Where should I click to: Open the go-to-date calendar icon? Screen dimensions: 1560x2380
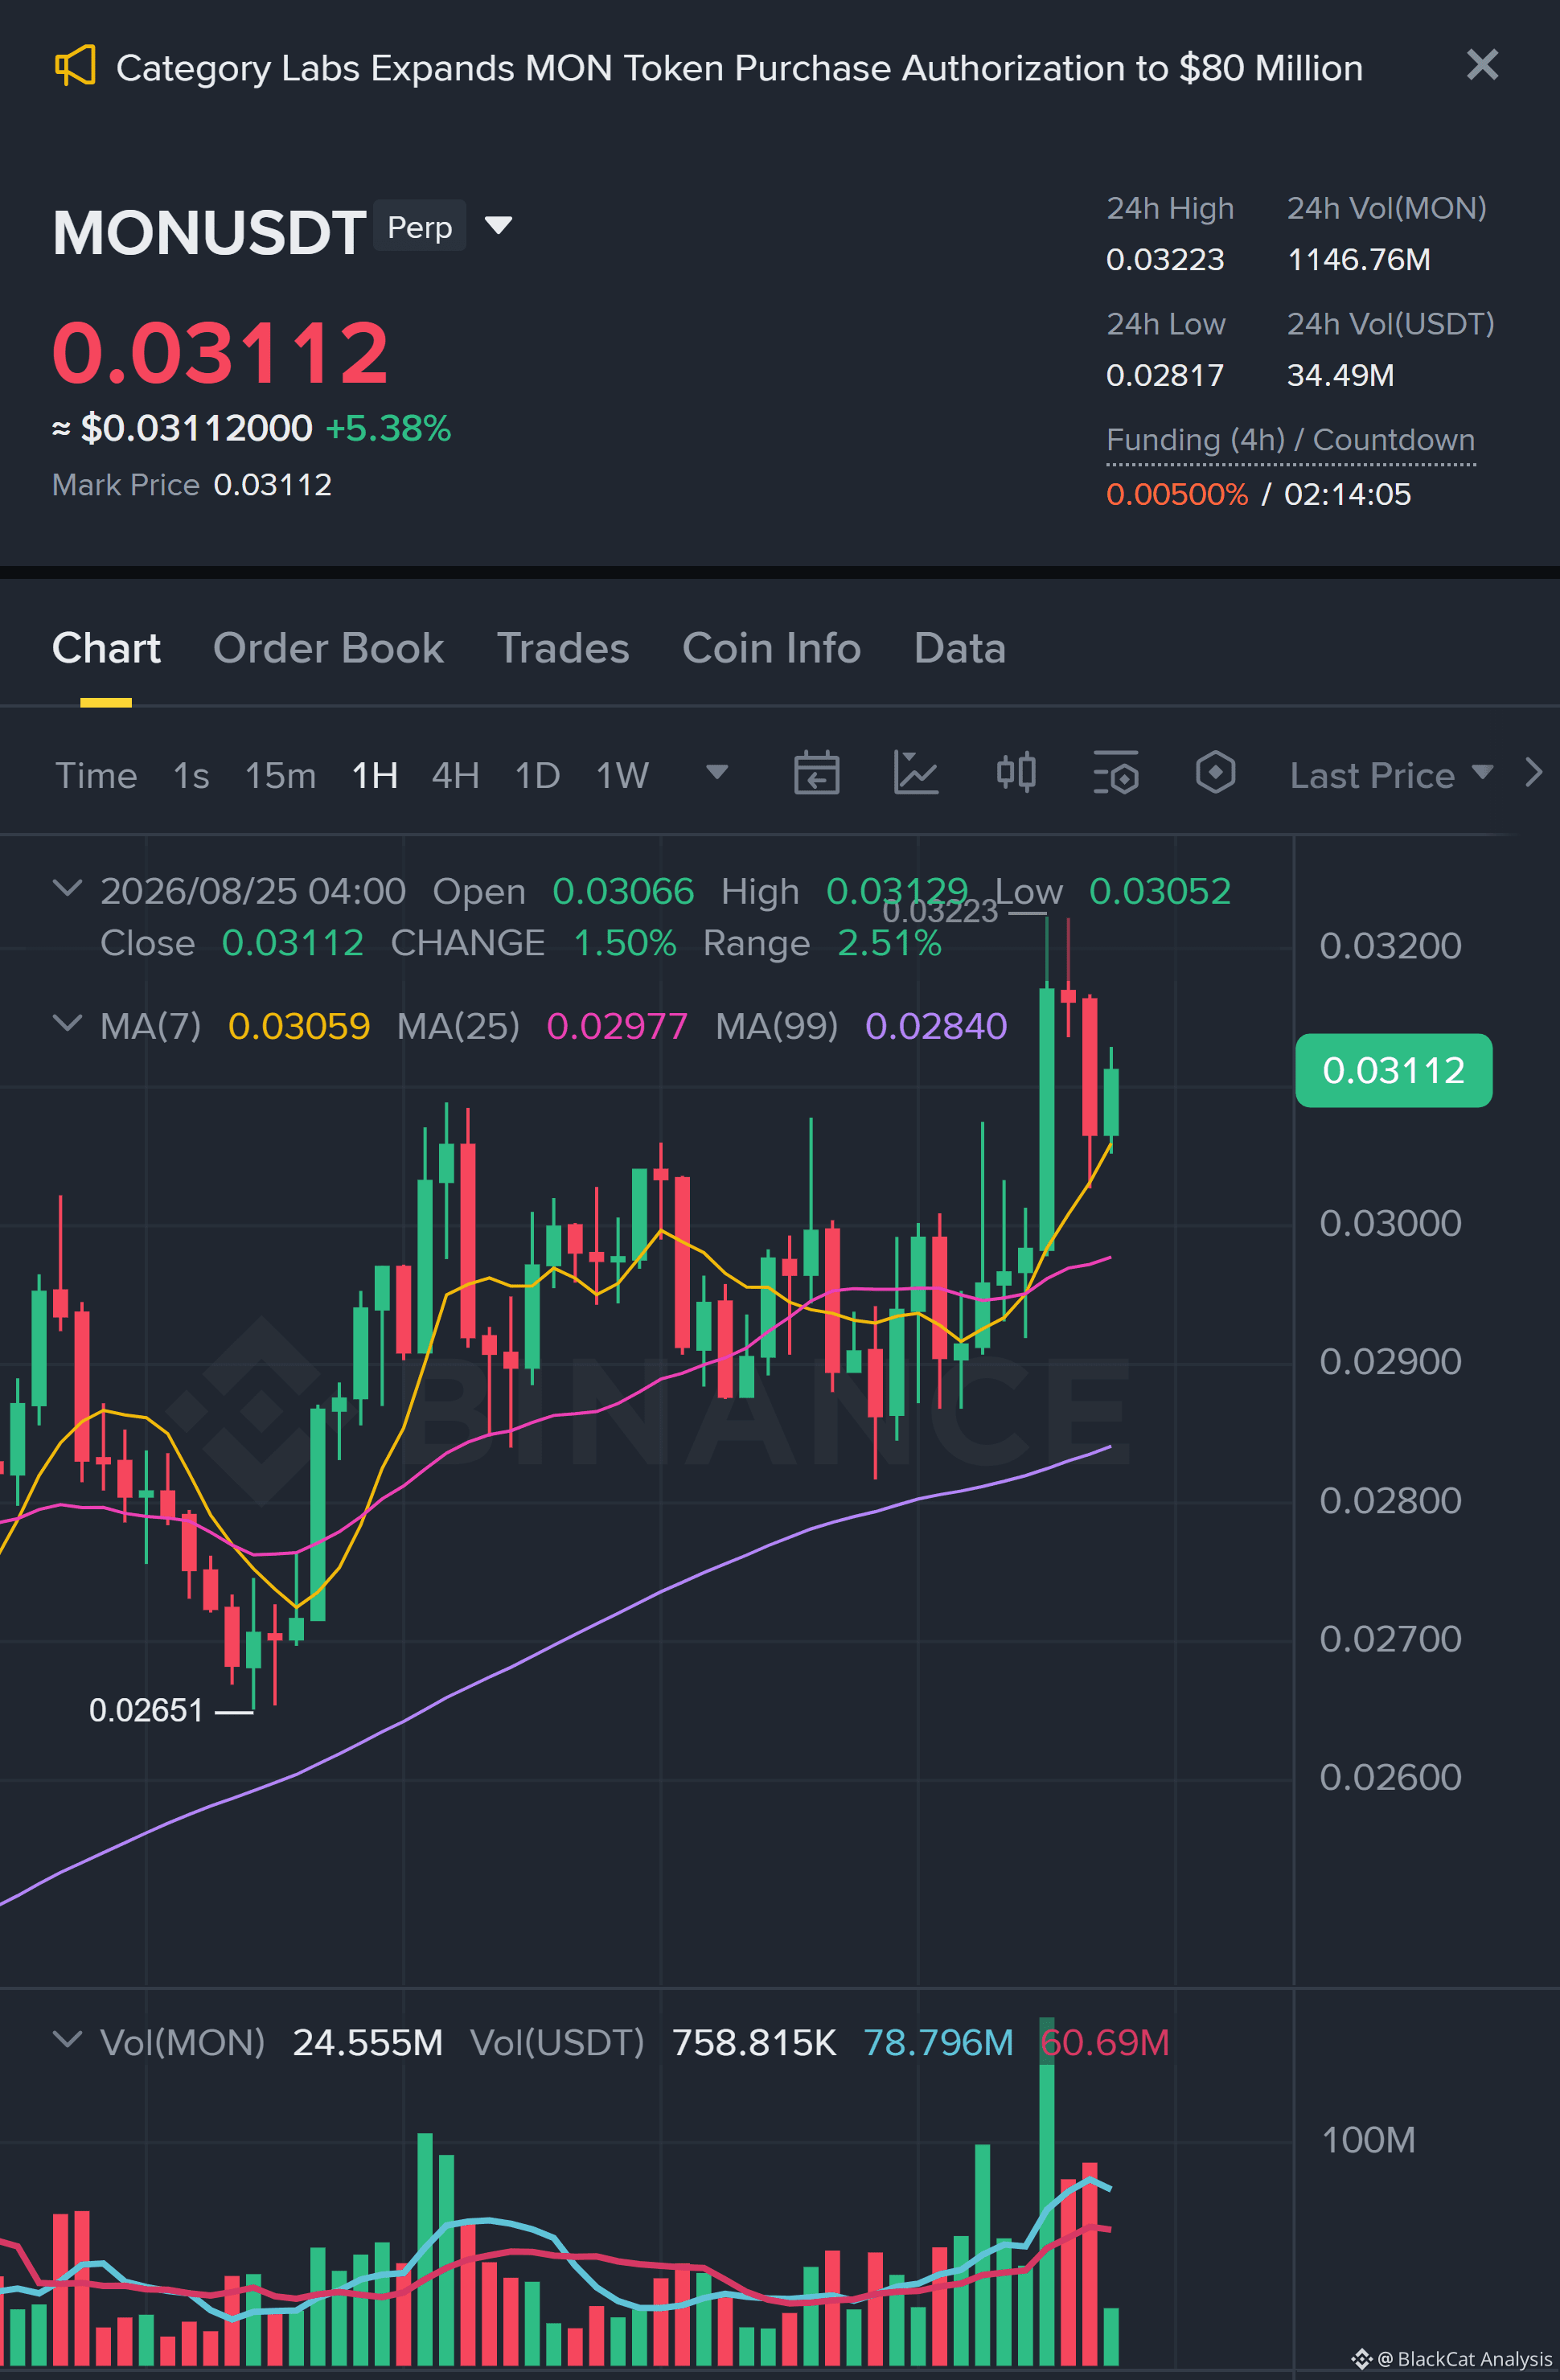tap(816, 773)
